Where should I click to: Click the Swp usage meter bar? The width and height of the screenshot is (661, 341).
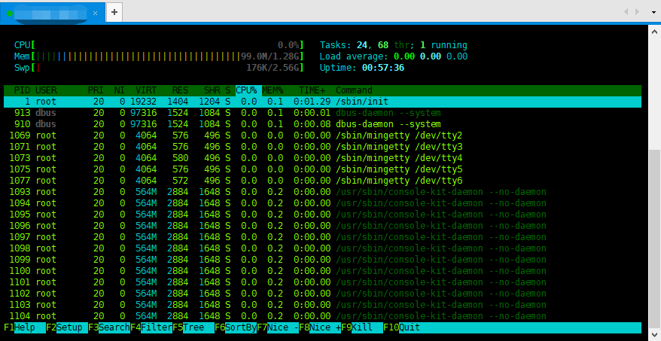[x=159, y=68]
